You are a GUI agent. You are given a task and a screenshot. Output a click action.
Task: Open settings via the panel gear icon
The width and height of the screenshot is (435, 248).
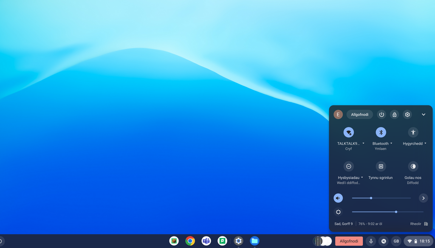[407, 114]
